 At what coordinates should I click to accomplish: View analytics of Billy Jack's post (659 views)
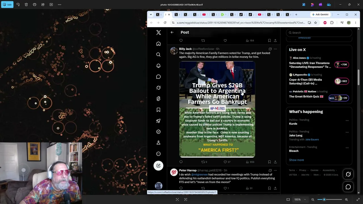(x=250, y=162)
